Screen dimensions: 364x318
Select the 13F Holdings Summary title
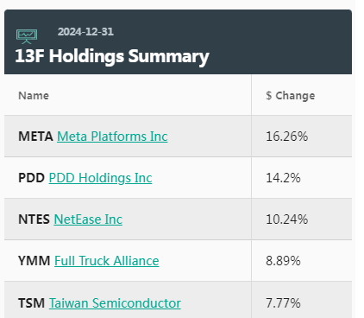tap(112, 56)
